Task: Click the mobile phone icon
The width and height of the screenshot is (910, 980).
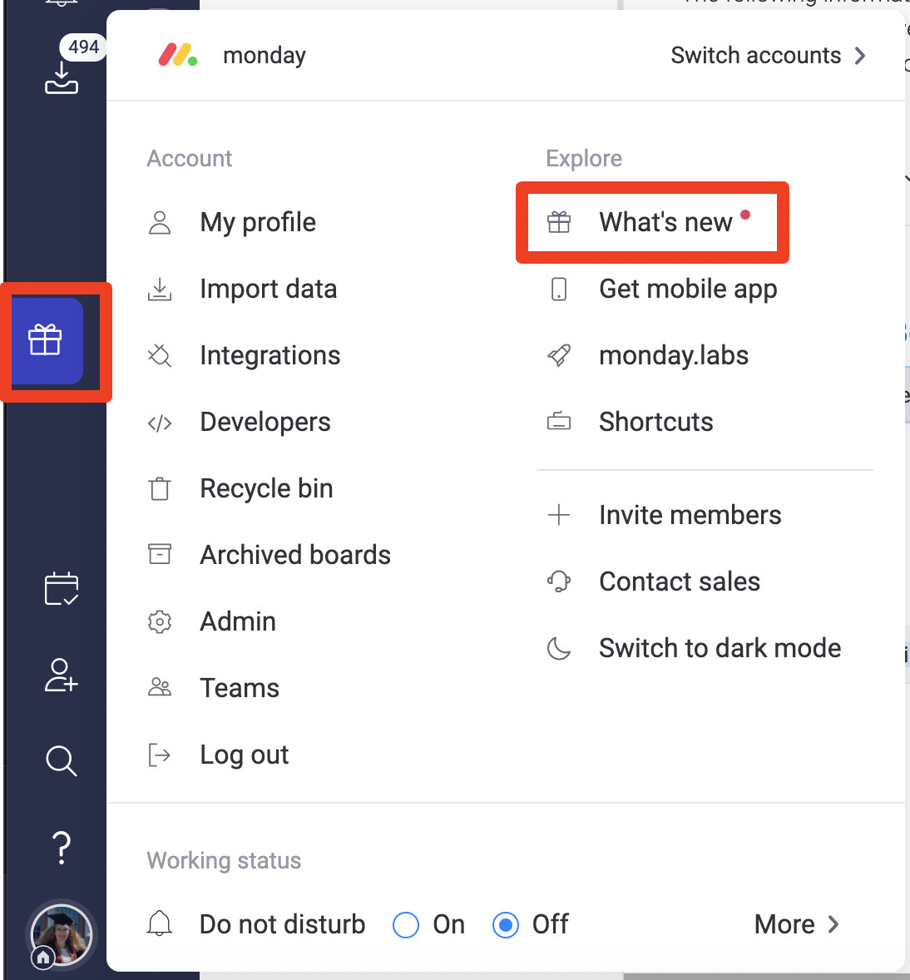Action: 559,290
